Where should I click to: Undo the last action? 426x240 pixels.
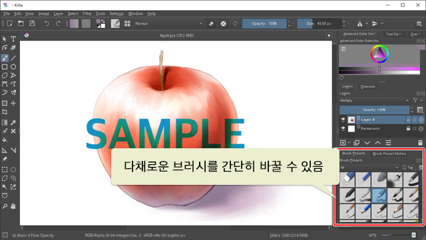click(x=47, y=24)
